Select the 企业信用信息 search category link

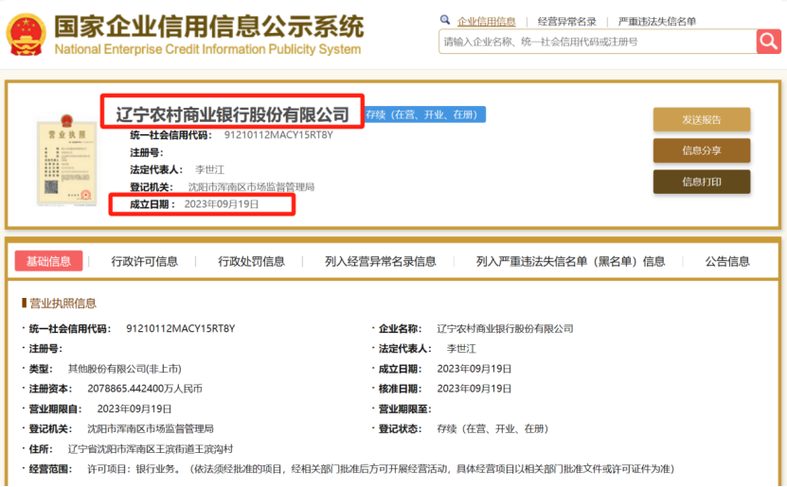tap(487, 22)
